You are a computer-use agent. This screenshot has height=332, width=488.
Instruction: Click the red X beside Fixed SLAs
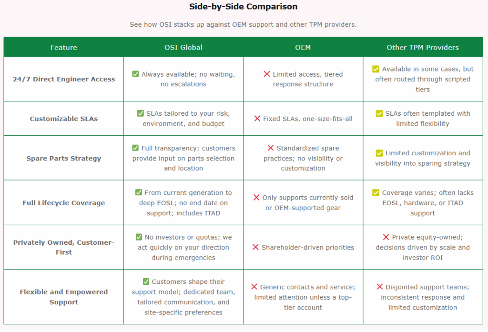coord(257,119)
